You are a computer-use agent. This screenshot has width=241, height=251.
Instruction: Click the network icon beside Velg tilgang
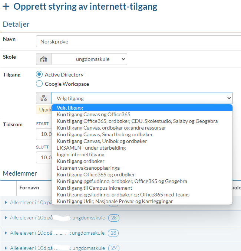(44, 98)
